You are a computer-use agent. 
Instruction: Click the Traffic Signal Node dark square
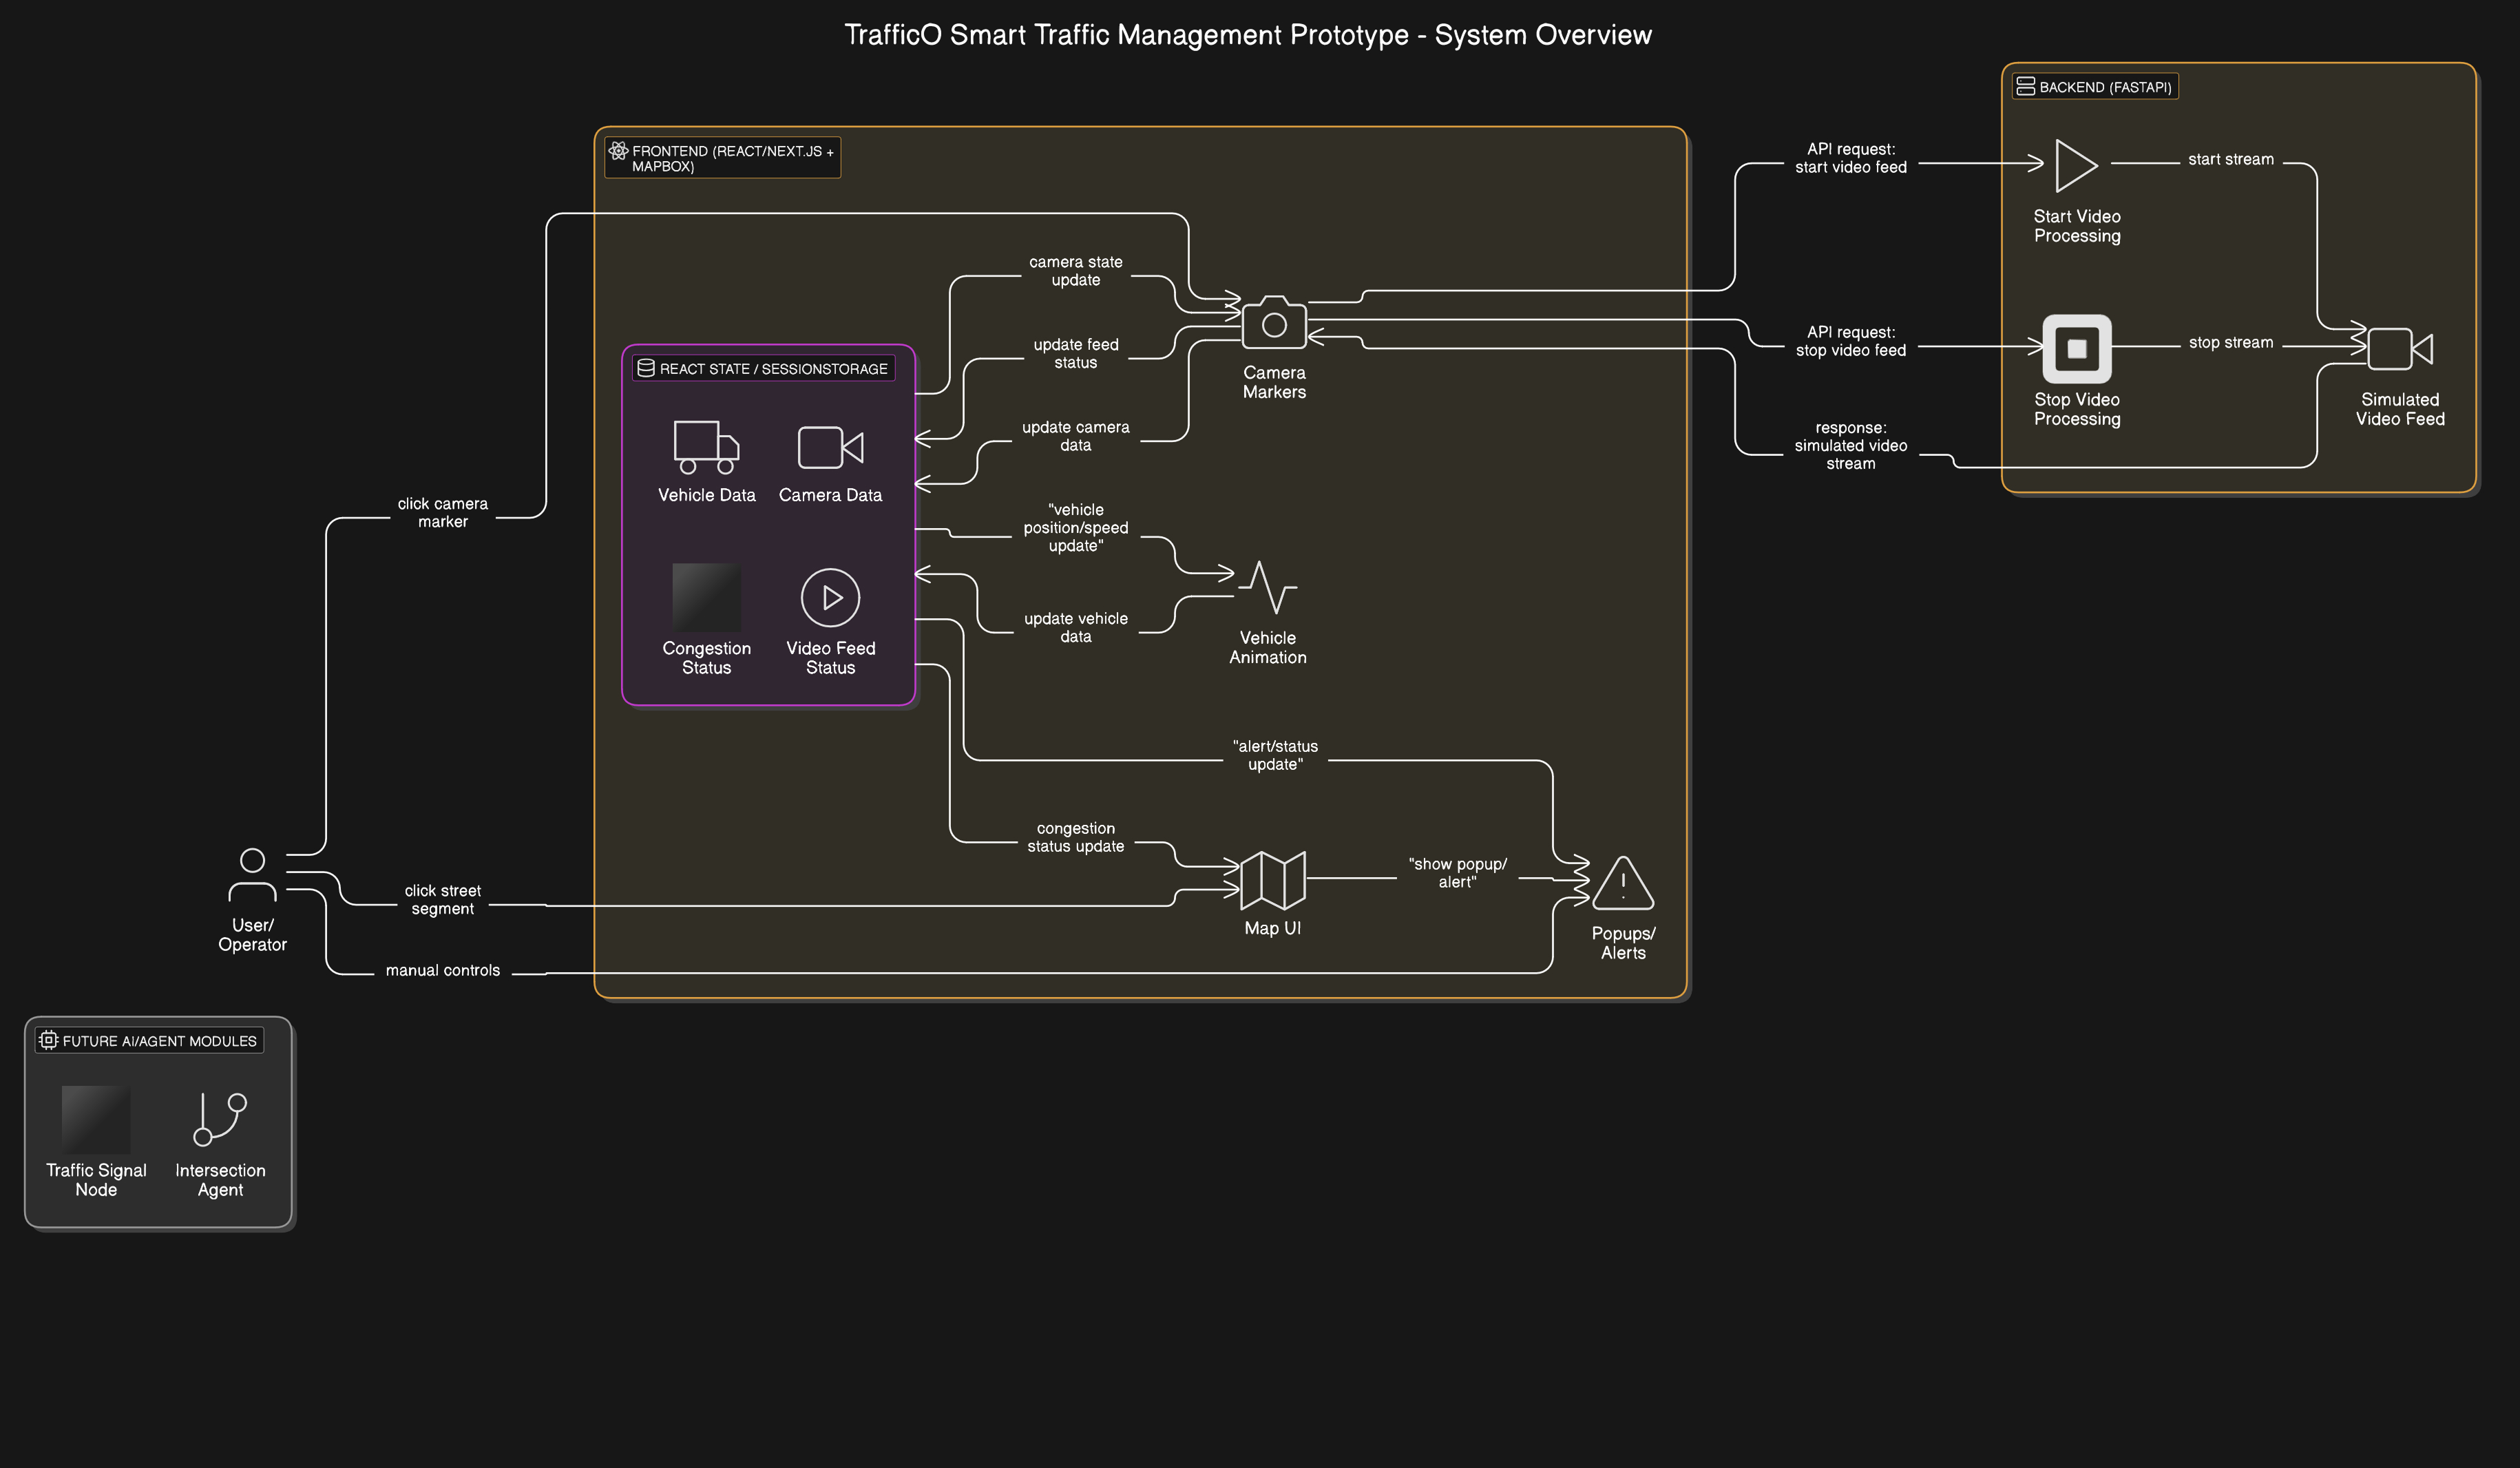pos(96,1119)
